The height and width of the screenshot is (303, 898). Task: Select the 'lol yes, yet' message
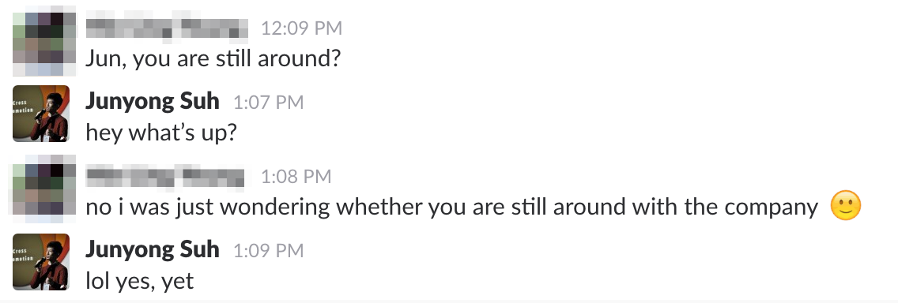click(140, 281)
